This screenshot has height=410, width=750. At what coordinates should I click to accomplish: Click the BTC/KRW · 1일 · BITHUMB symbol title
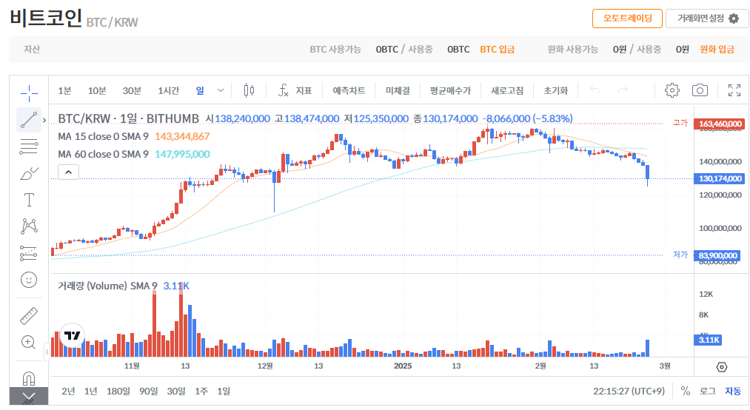128,118
